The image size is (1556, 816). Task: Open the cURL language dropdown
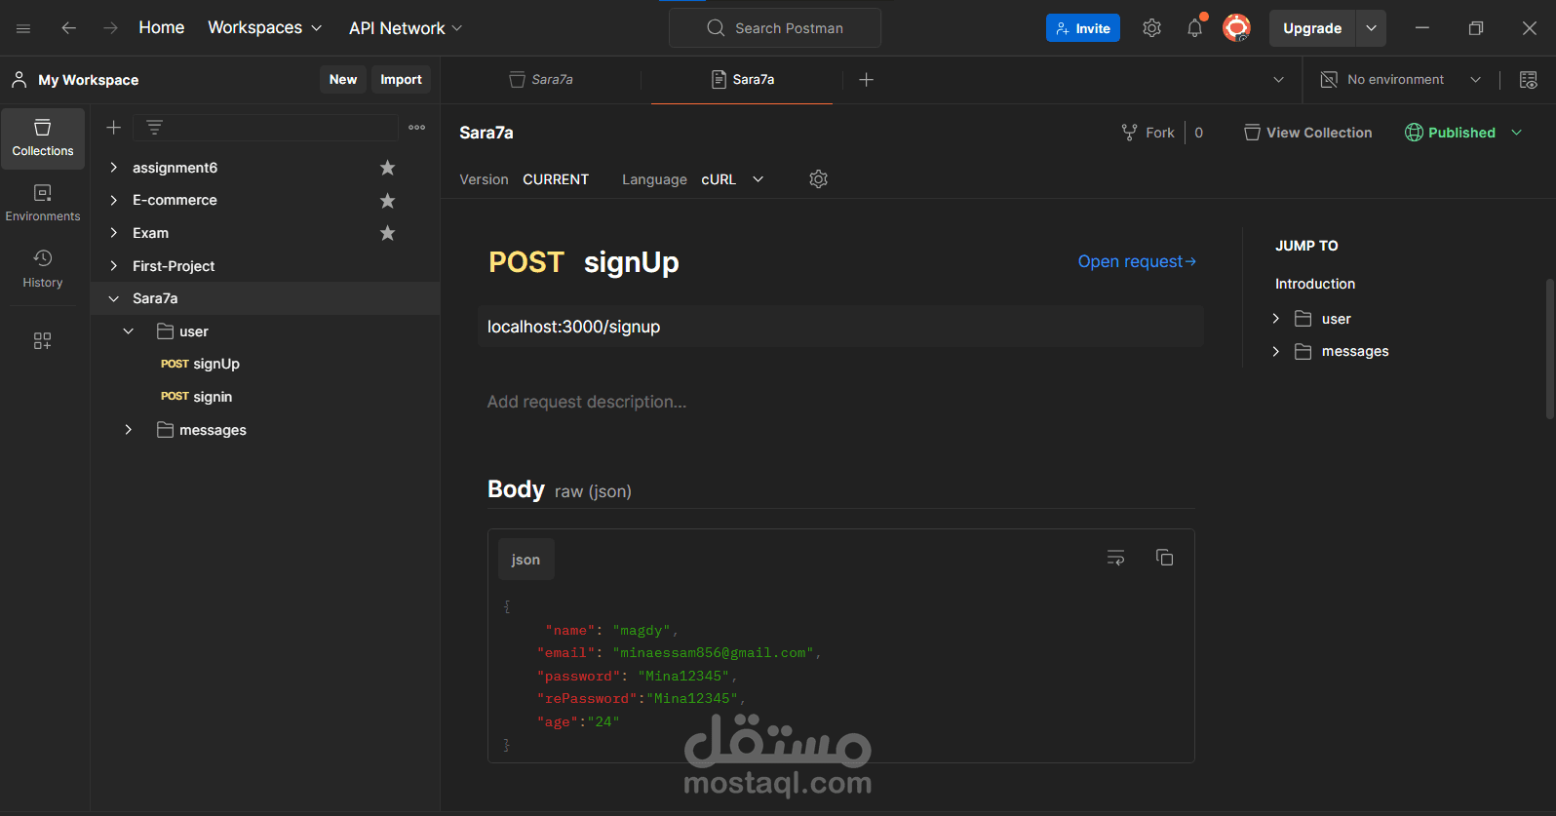pyautogui.click(x=732, y=179)
